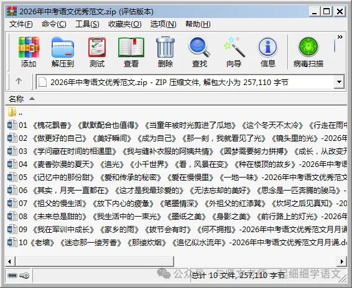Click the 解压到 (Extract to) folder icon
The width and height of the screenshot is (352, 288).
click(63, 47)
